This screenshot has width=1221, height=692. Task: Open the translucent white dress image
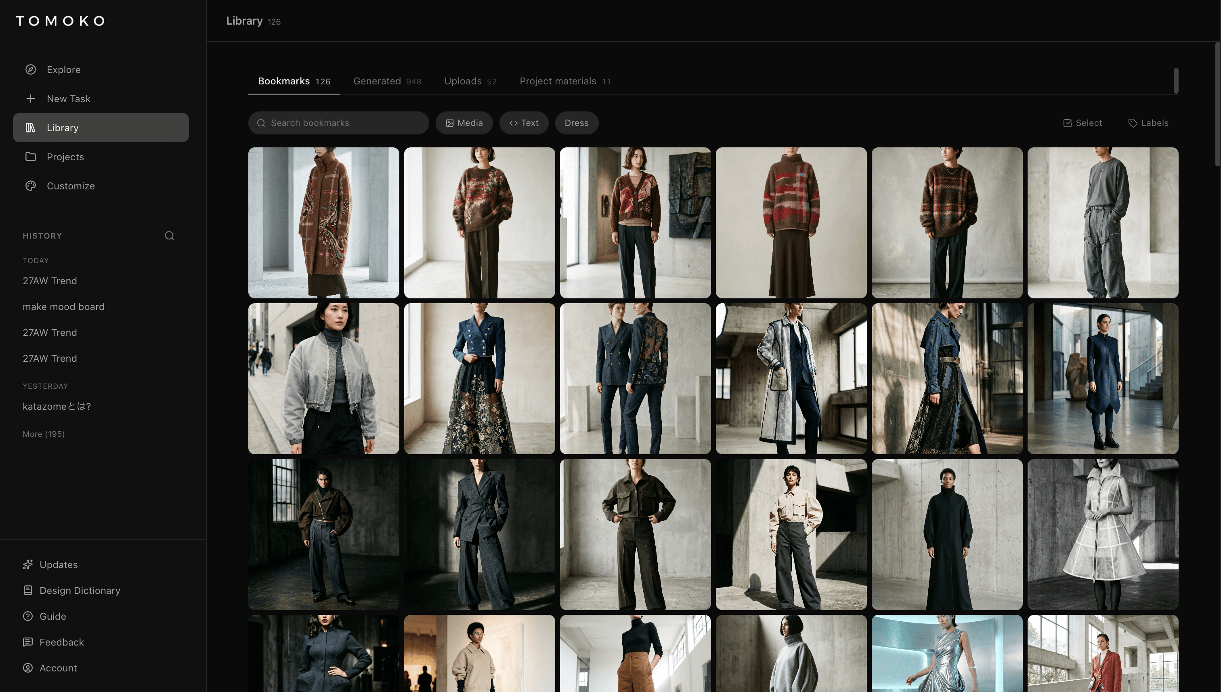tap(1103, 534)
